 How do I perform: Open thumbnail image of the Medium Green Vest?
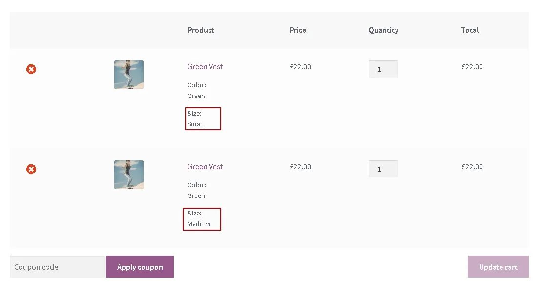pyautogui.click(x=129, y=175)
